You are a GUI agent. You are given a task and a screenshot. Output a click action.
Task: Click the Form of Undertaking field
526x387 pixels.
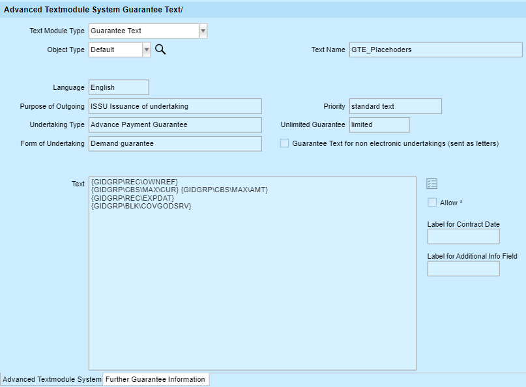tap(175, 143)
